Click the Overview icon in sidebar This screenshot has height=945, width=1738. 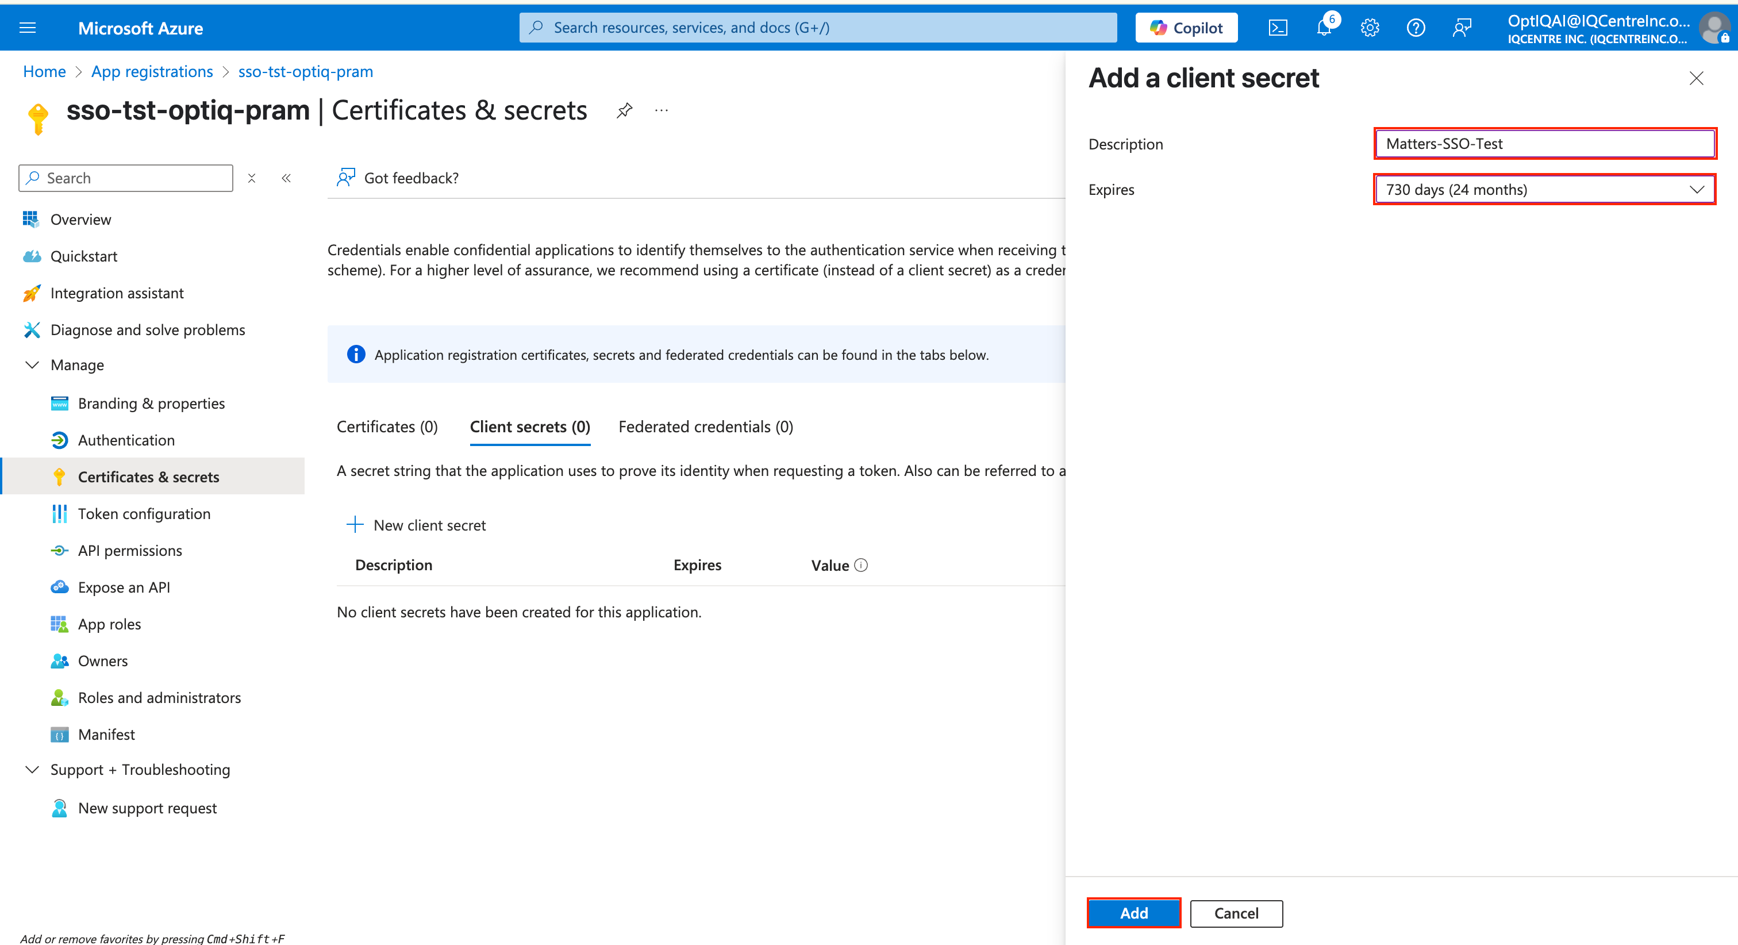[31, 220]
